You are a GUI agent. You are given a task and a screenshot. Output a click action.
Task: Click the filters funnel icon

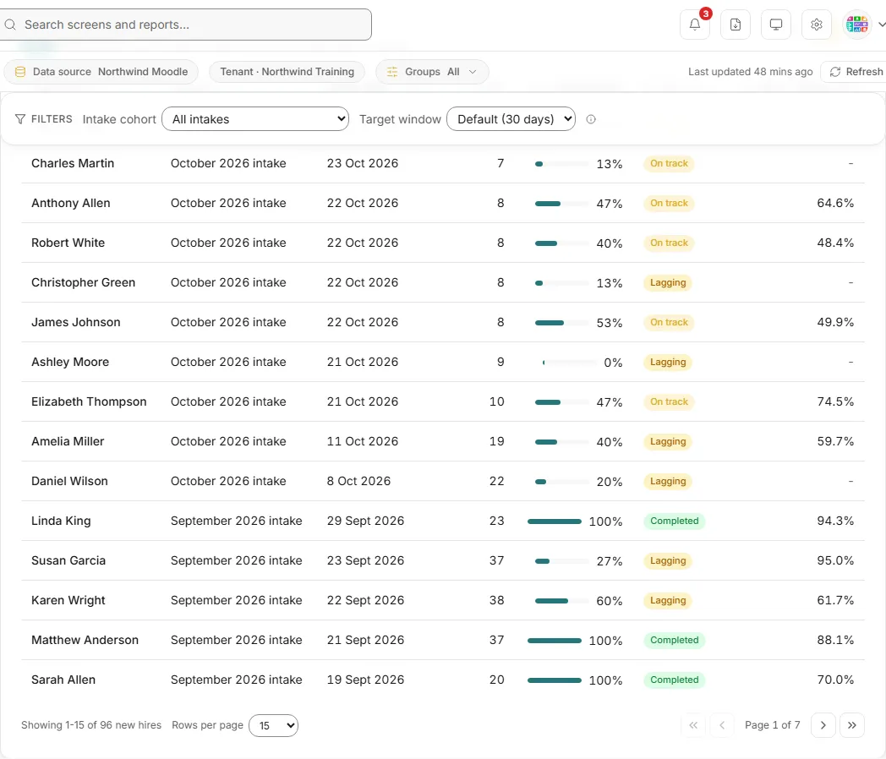click(x=20, y=119)
